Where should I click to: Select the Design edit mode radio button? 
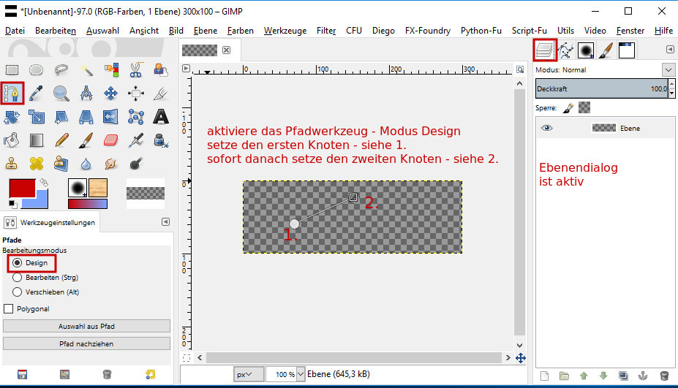coord(18,263)
